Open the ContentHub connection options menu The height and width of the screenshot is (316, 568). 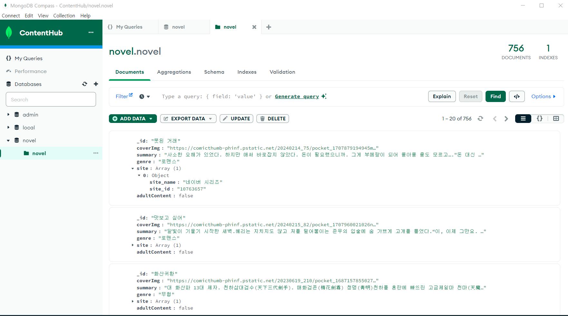91,33
